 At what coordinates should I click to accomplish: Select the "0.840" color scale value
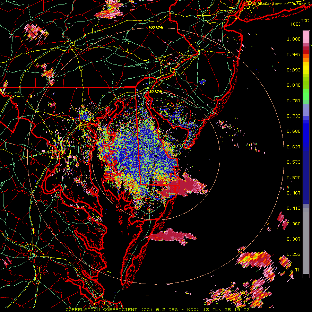coord(294,85)
